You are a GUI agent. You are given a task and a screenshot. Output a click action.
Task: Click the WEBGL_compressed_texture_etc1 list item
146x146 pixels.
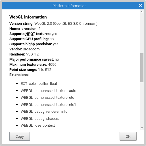pyautogui.click(x=48, y=105)
